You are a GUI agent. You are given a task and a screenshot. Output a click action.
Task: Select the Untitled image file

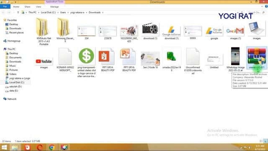(x=214, y=61)
